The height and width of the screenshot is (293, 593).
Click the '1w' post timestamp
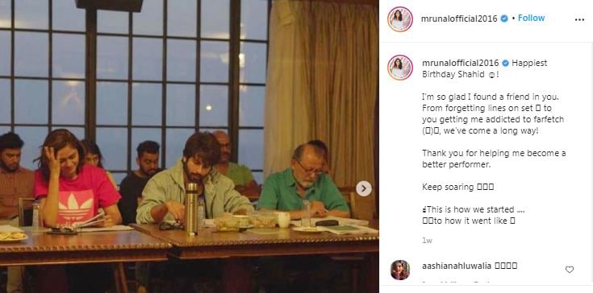[427, 241]
